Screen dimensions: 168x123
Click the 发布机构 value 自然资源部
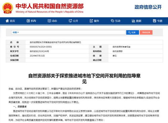118,51
